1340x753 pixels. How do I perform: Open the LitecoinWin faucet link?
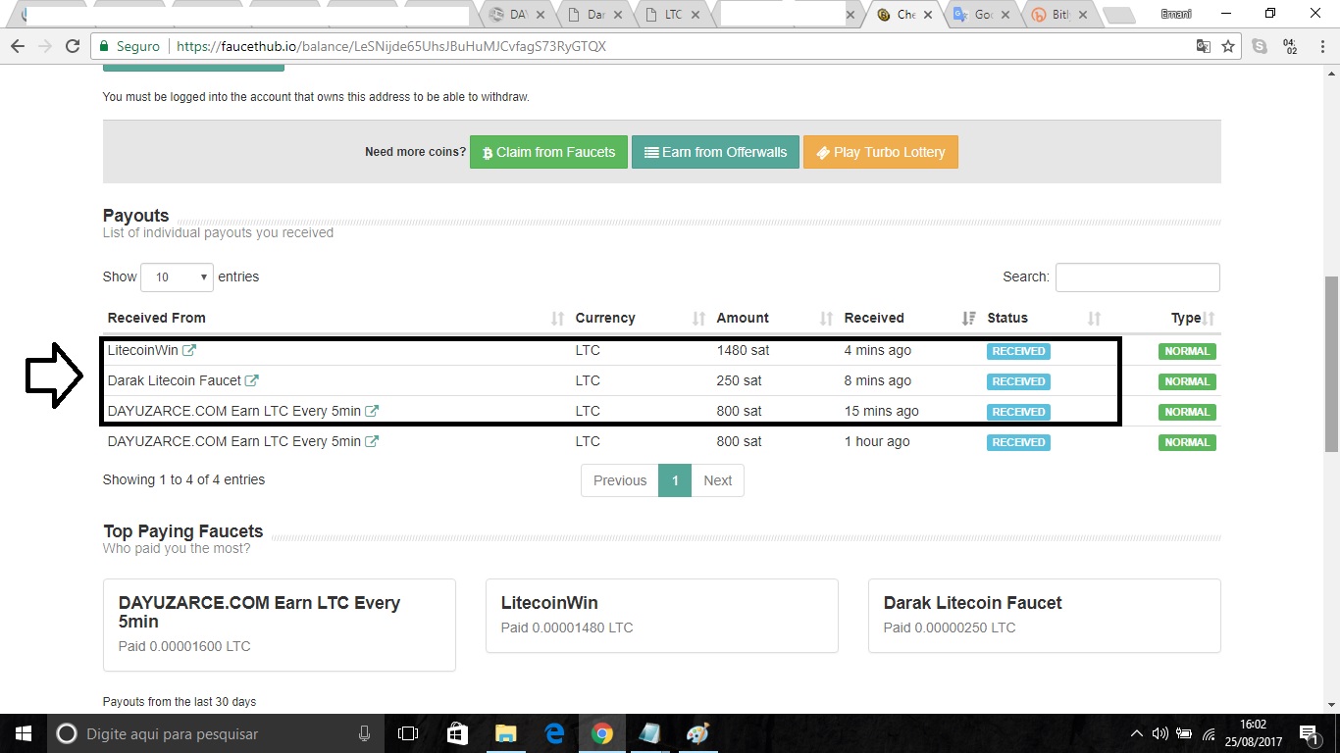143,350
